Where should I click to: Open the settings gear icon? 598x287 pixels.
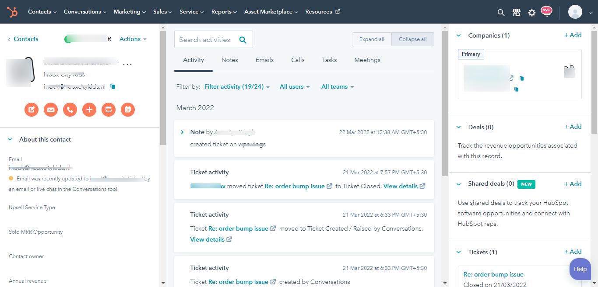tap(532, 13)
